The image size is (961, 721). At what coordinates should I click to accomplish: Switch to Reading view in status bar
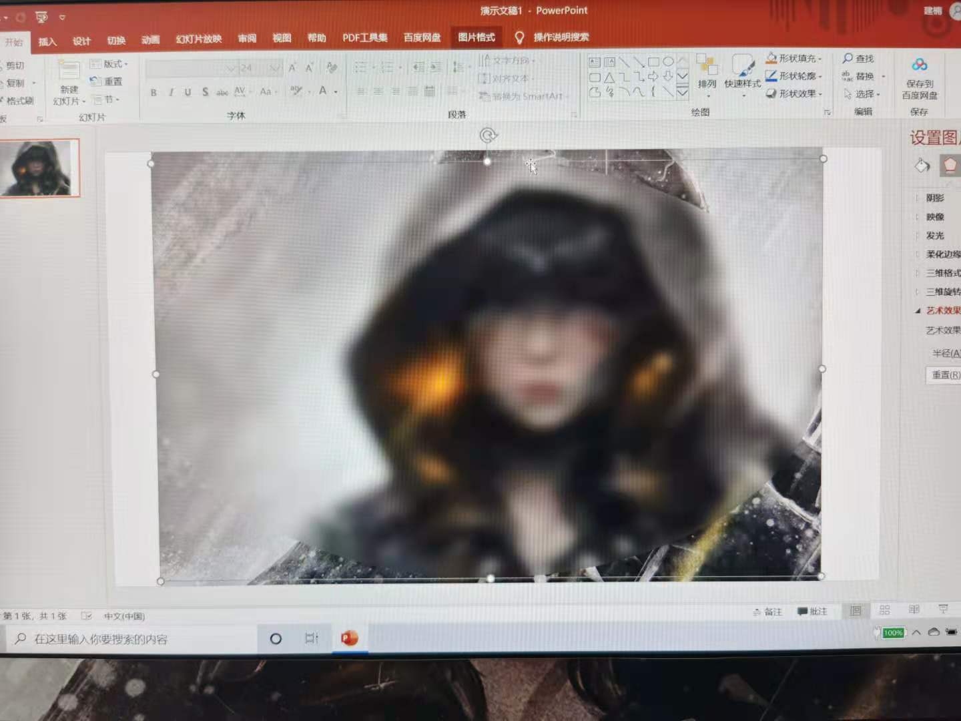point(914,610)
